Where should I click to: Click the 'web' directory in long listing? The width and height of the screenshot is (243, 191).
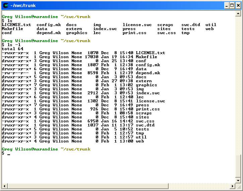140,141
